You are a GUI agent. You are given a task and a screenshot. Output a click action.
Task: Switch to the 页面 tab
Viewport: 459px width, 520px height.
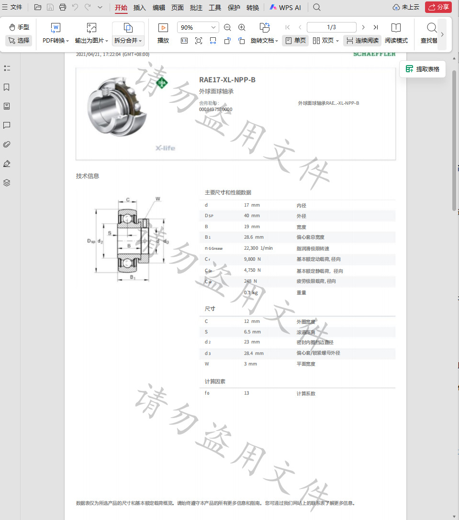pos(177,7)
